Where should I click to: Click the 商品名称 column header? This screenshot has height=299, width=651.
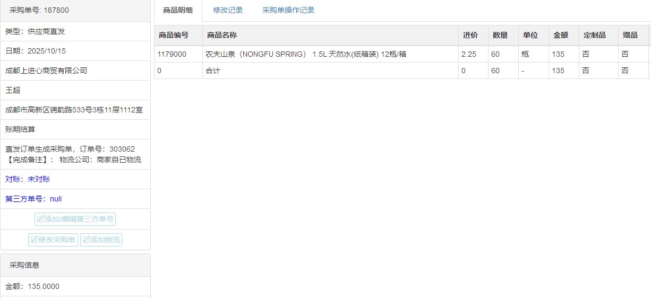tap(222, 35)
